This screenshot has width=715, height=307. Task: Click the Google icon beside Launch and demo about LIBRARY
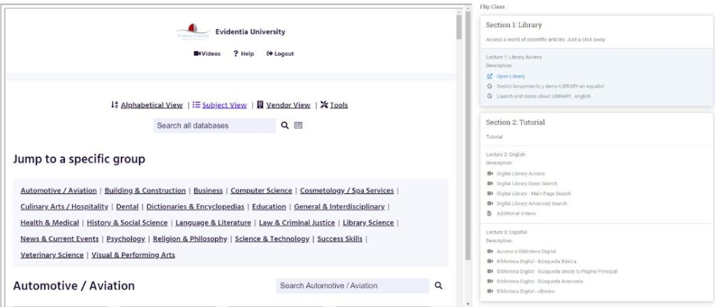point(489,96)
